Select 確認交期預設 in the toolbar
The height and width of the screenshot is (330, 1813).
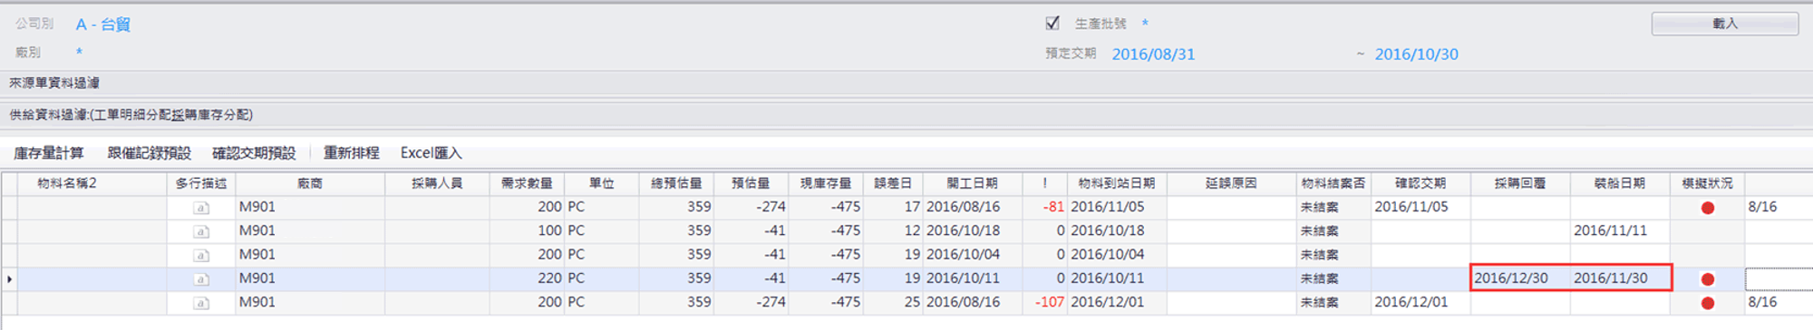point(254,153)
